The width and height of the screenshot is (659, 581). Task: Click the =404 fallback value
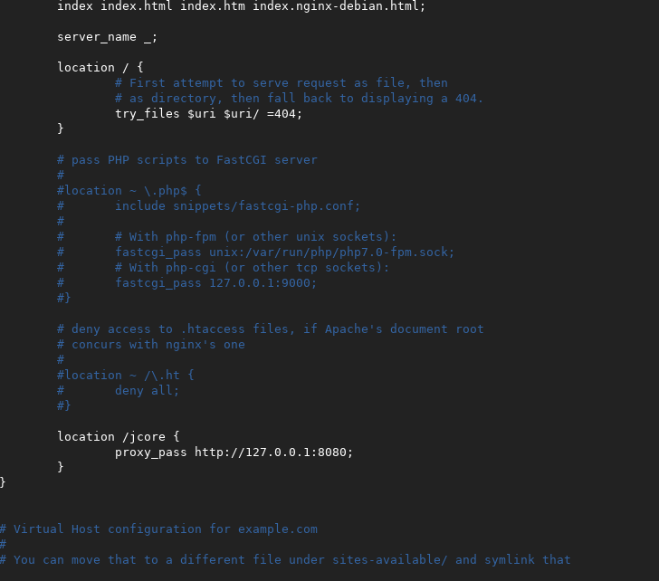[284, 114]
